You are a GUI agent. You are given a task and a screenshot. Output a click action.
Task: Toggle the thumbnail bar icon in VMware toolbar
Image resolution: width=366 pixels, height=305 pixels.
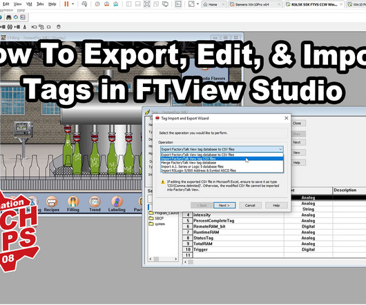click(x=137, y=4)
